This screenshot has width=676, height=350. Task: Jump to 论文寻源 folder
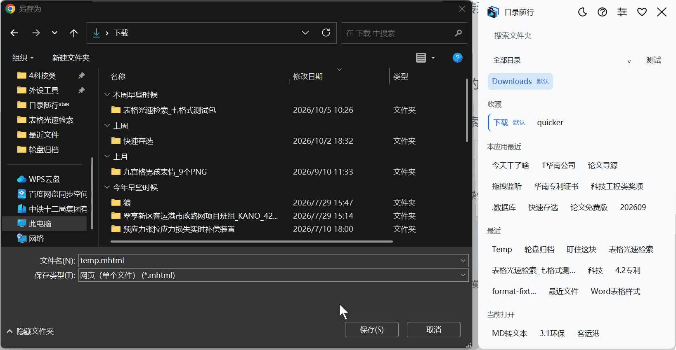click(x=603, y=166)
